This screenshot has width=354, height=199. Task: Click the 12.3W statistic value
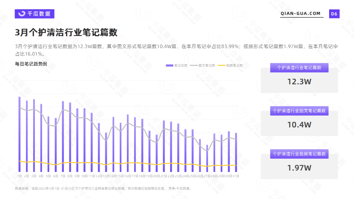pyautogui.click(x=299, y=81)
